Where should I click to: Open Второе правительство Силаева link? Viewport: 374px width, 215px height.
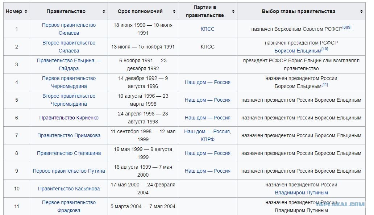point(69,47)
